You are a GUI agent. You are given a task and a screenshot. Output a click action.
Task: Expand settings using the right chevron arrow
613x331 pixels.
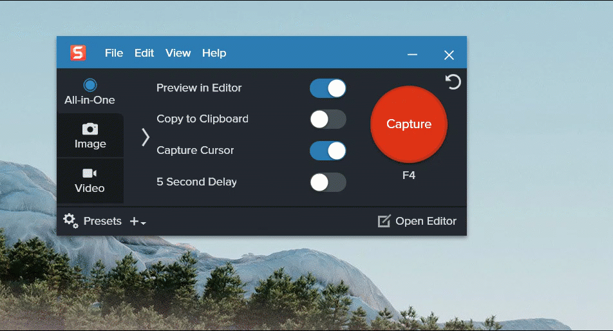point(146,137)
